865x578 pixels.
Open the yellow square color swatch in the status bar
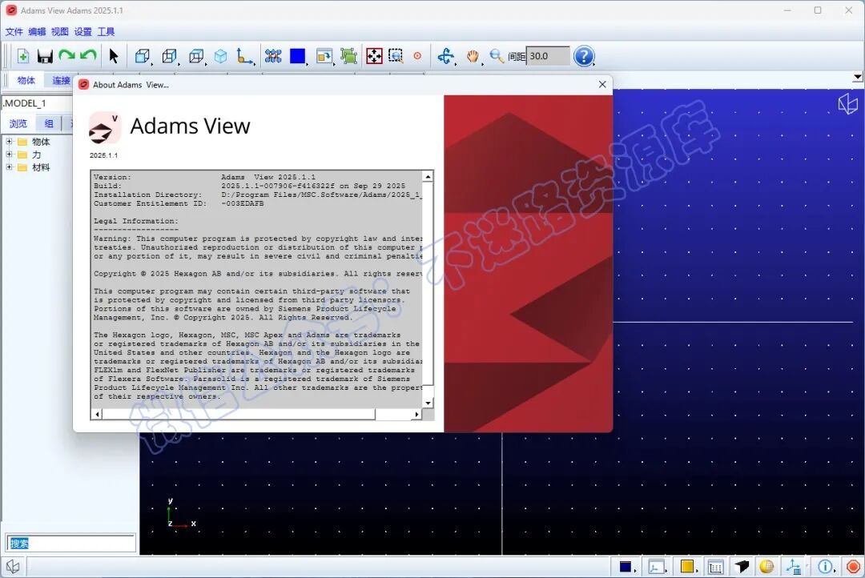pos(687,567)
